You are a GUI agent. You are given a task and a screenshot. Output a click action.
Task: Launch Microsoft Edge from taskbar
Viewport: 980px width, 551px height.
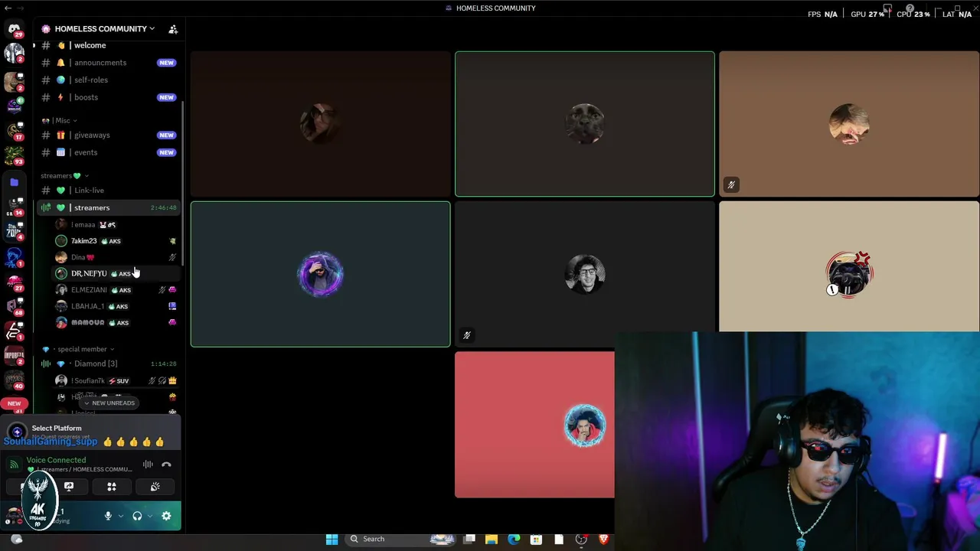pos(514,539)
